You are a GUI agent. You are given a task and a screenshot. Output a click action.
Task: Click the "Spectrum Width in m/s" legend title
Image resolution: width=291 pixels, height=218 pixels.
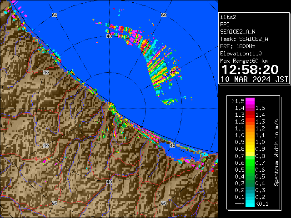tap(276, 153)
